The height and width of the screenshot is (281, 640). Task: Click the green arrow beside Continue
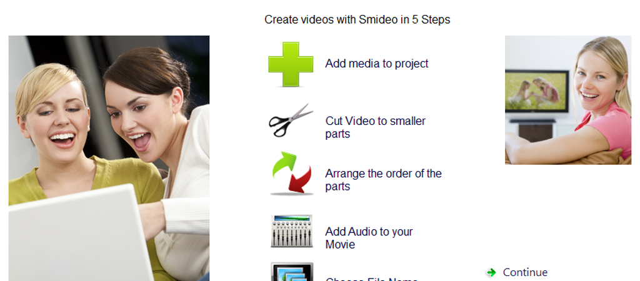click(491, 272)
